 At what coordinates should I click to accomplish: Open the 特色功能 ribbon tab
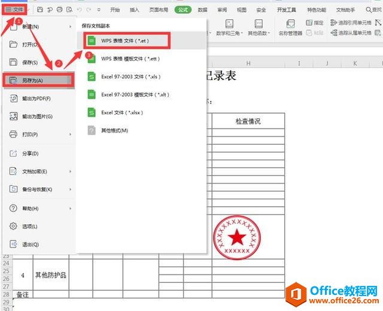[x=317, y=10]
